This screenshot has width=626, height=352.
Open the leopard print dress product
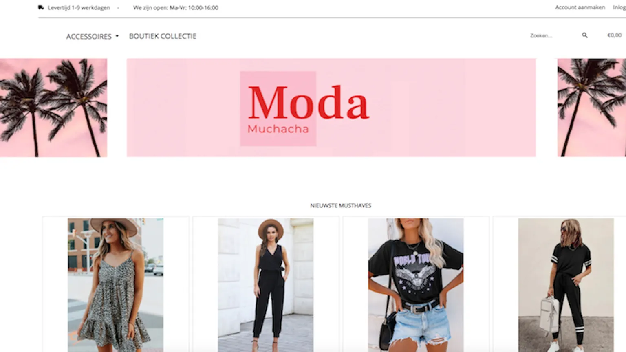[116, 285]
